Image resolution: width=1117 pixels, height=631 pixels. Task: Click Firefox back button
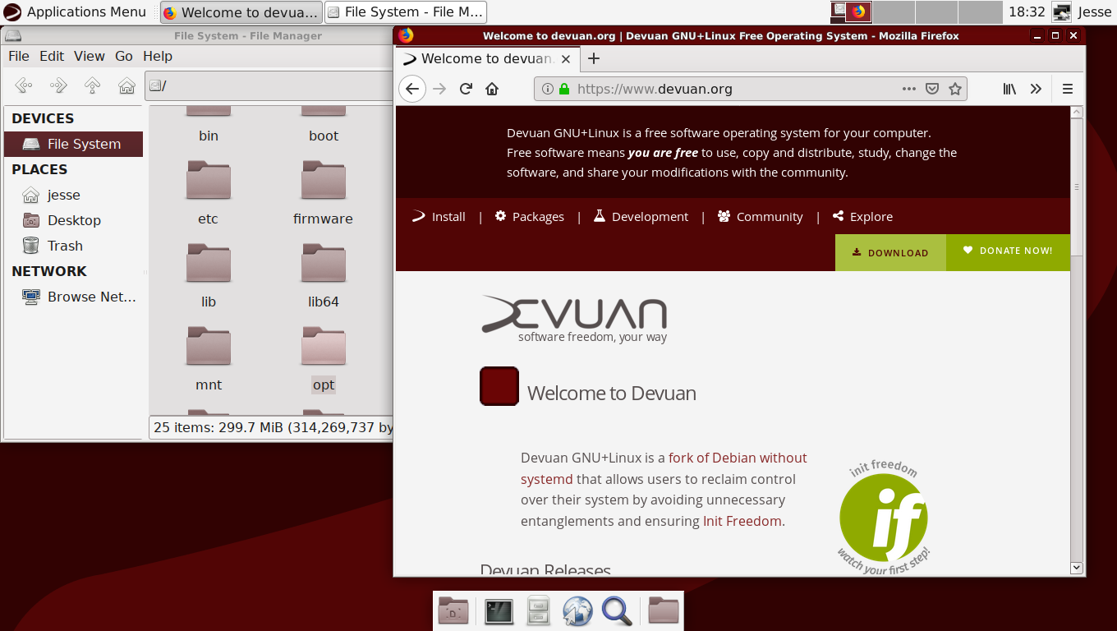[x=412, y=89]
